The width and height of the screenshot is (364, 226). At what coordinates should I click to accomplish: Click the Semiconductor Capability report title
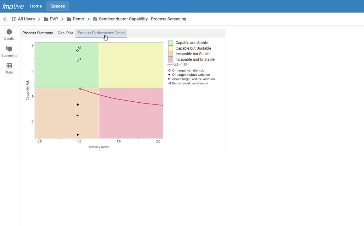click(x=142, y=19)
